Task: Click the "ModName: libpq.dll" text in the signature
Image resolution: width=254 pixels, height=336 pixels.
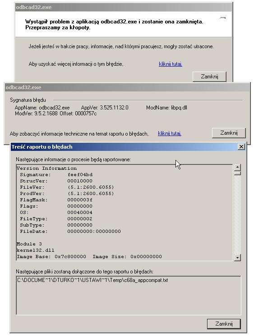Action: click(166, 108)
